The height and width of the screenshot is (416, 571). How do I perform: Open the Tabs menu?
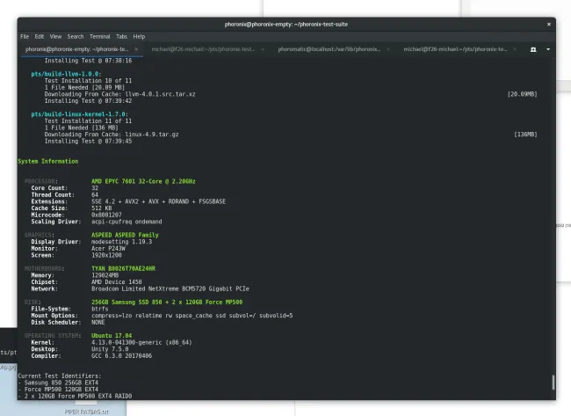click(x=122, y=36)
